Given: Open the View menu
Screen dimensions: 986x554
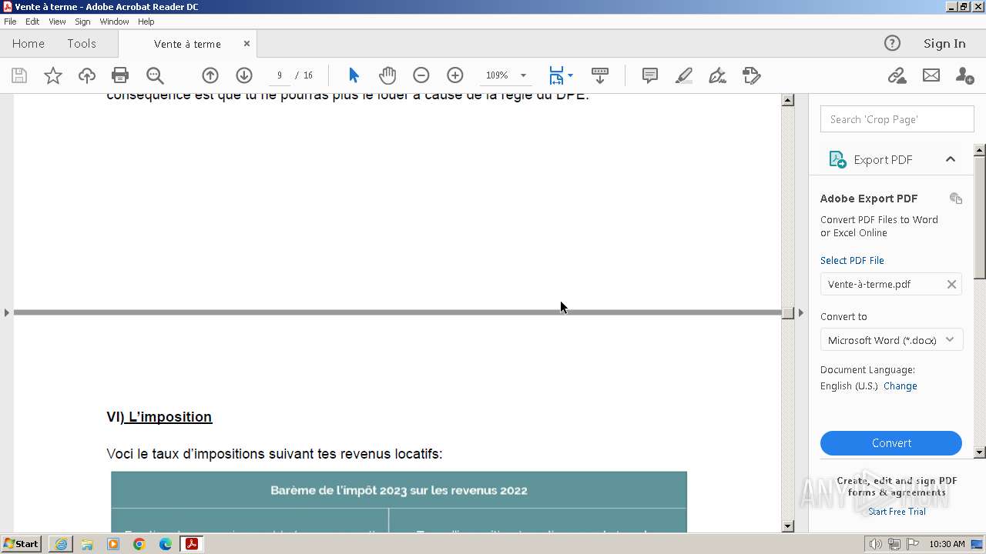Looking at the screenshot, I should (x=57, y=22).
